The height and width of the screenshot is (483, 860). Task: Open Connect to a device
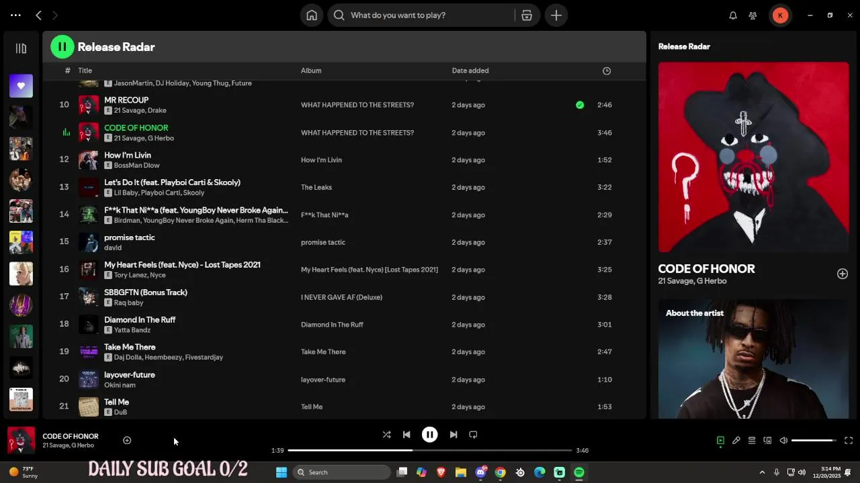point(767,441)
